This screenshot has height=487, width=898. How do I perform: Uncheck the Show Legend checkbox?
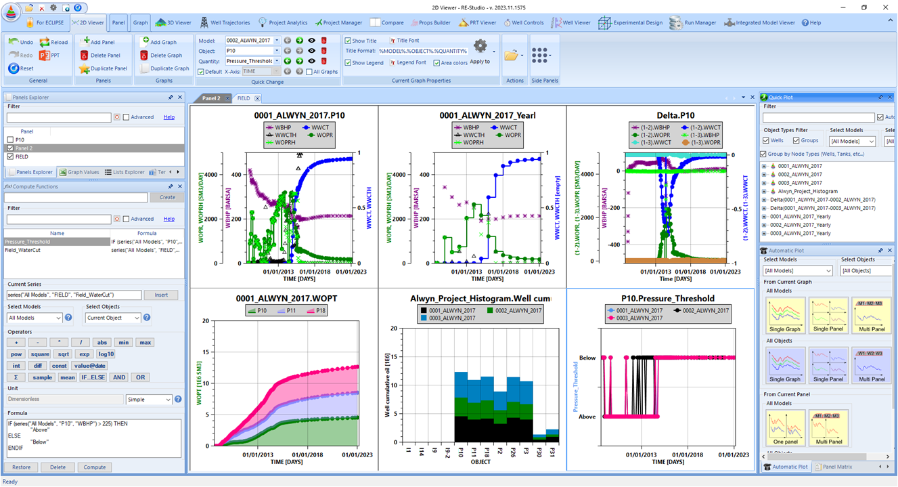(348, 63)
